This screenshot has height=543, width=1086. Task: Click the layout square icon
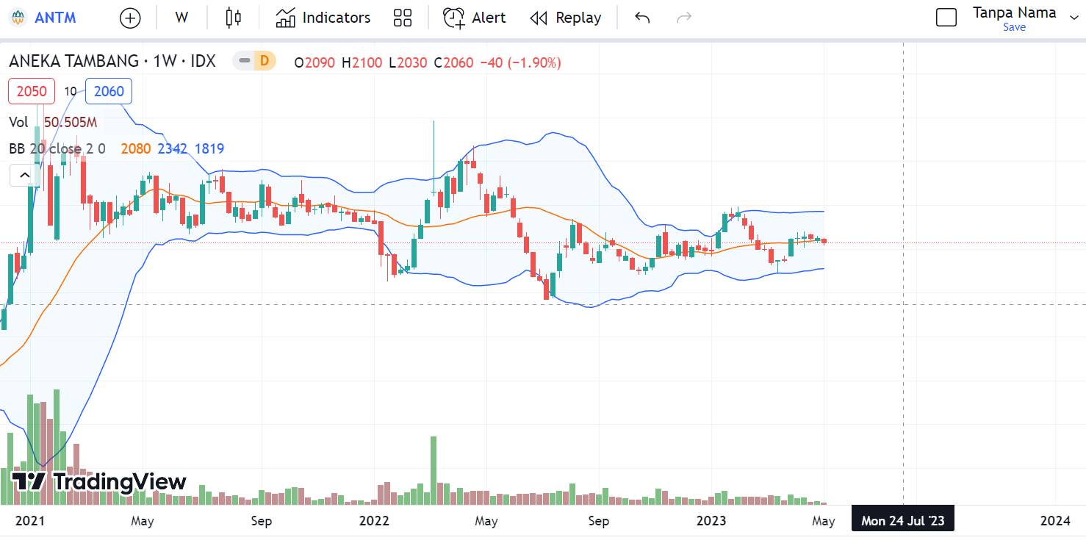[x=946, y=18]
